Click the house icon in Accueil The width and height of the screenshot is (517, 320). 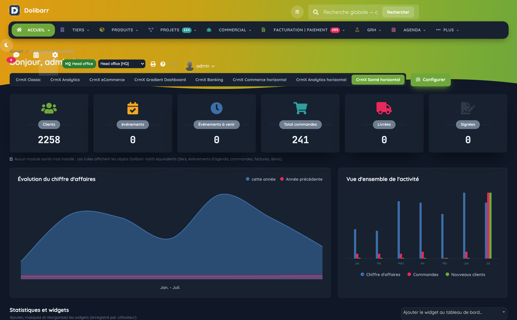[x=19, y=30]
